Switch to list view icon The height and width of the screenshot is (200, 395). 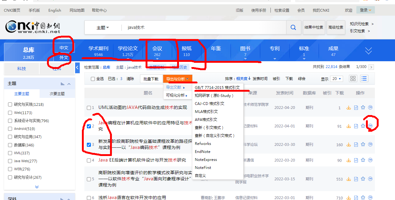tap(364, 78)
